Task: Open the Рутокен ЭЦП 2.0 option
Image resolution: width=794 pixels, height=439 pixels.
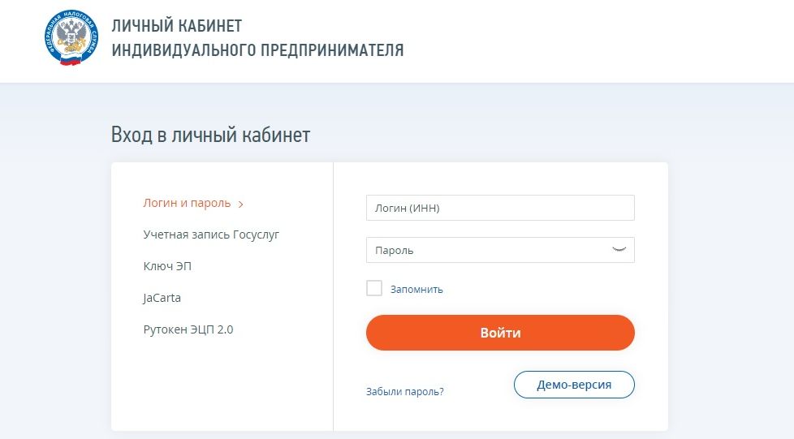Action: tap(188, 329)
